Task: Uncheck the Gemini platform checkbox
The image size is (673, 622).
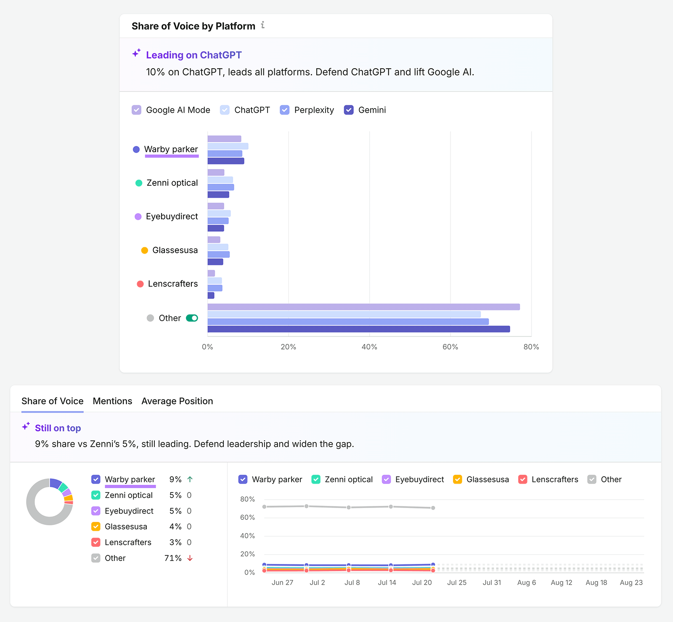Action: [x=349, y=110]
